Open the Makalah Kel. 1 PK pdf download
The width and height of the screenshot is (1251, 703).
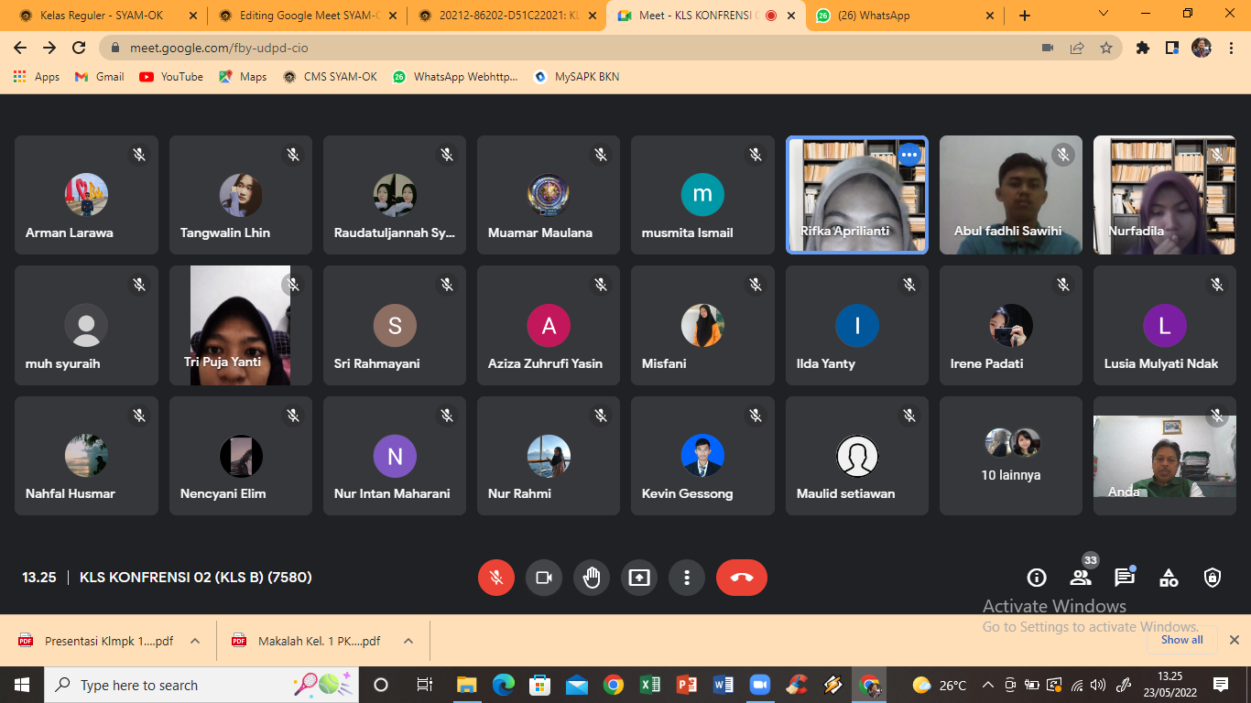(x=307, y=641)
